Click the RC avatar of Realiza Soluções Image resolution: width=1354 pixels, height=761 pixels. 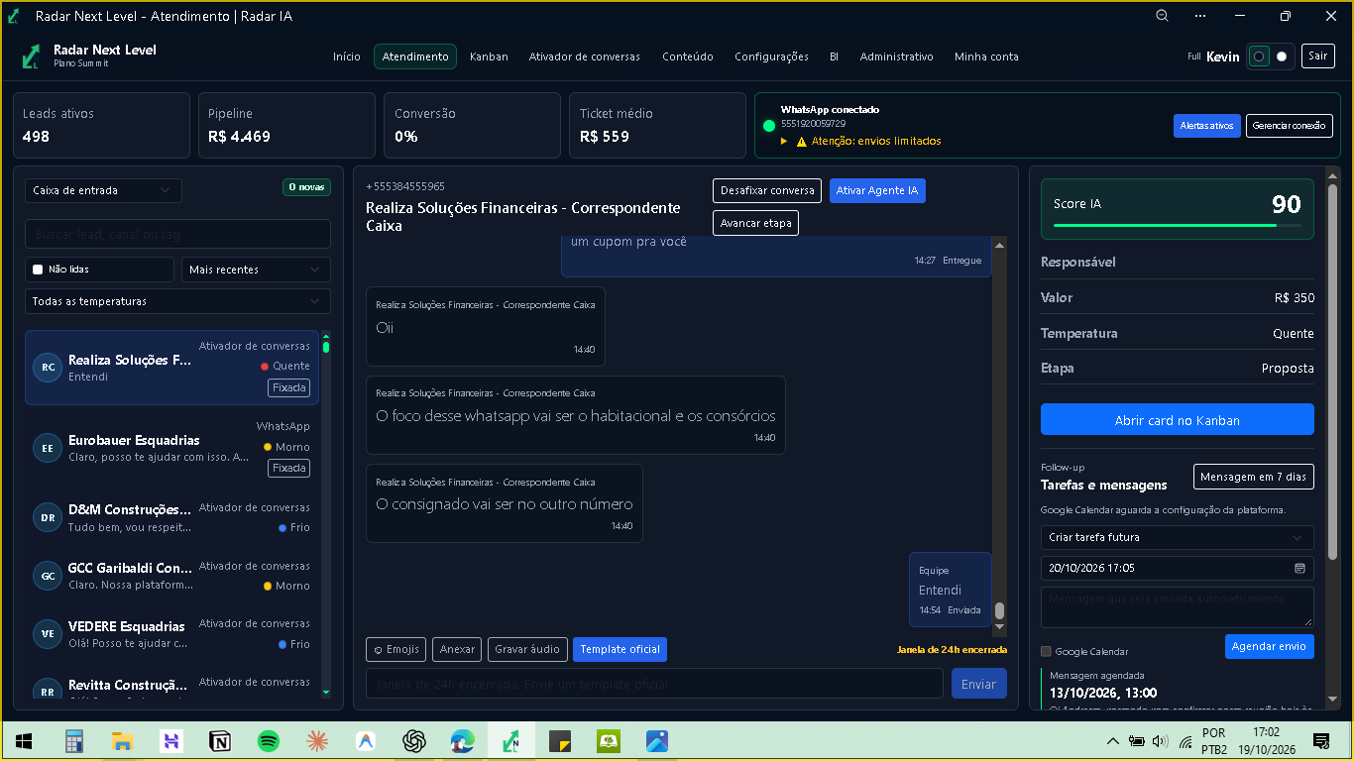click(48, 368)
